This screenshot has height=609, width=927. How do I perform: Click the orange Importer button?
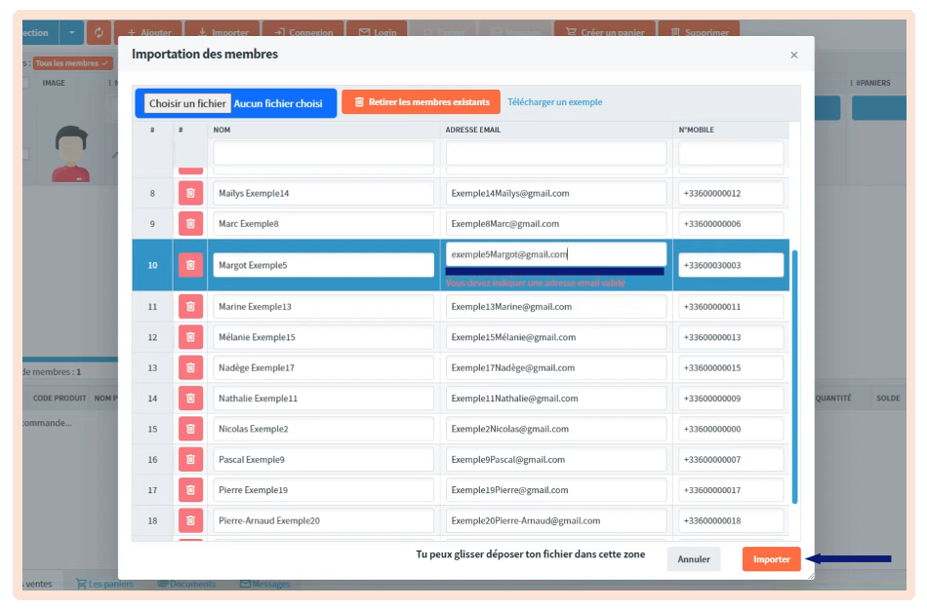(771, 559)
